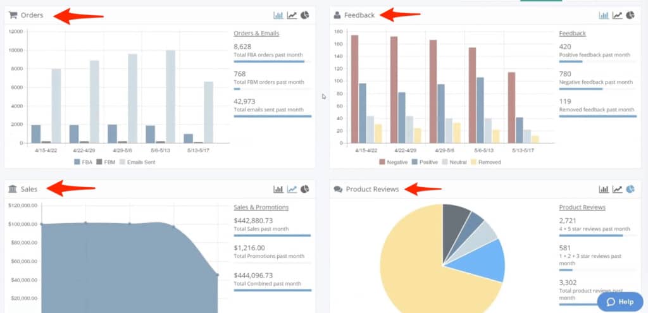Open the Orders & Emails link
The image size is (648, 313).
256,34
